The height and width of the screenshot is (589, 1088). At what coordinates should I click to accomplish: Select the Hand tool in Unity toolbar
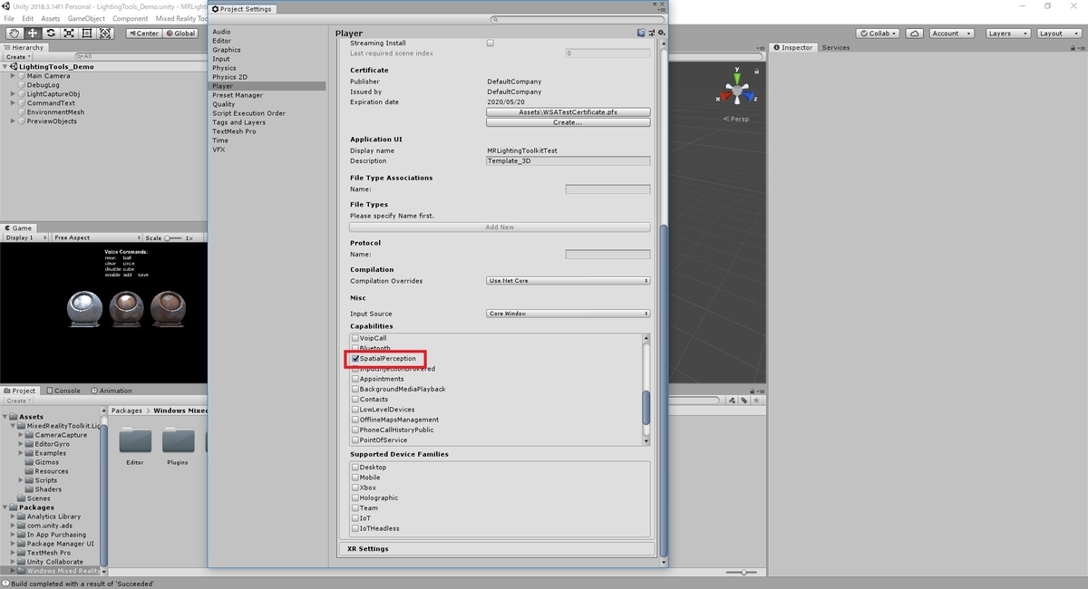14,33
